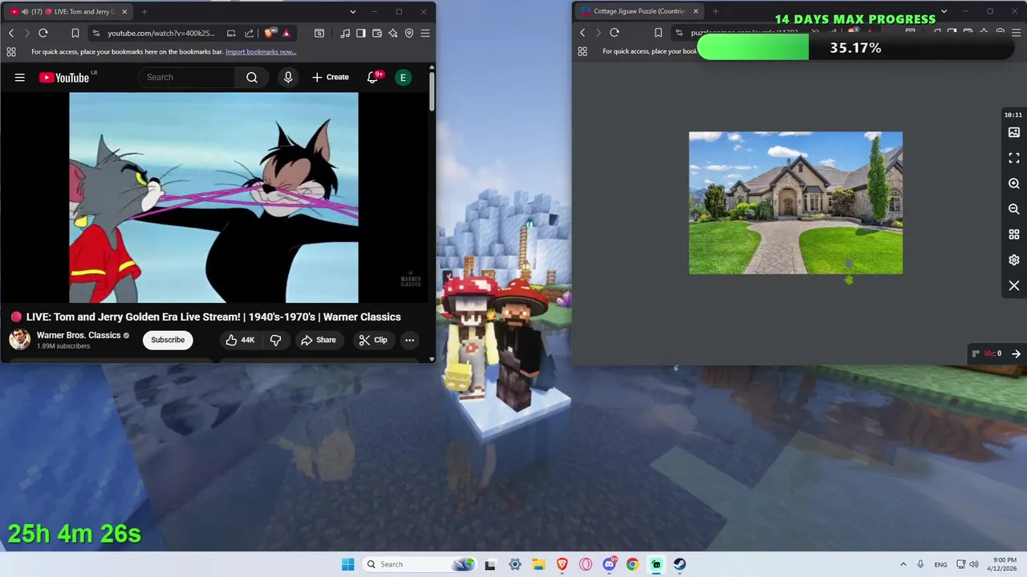Show puzzle preview image icon
Viewport: 1027px width, 577px height.
pos(1014,132)
